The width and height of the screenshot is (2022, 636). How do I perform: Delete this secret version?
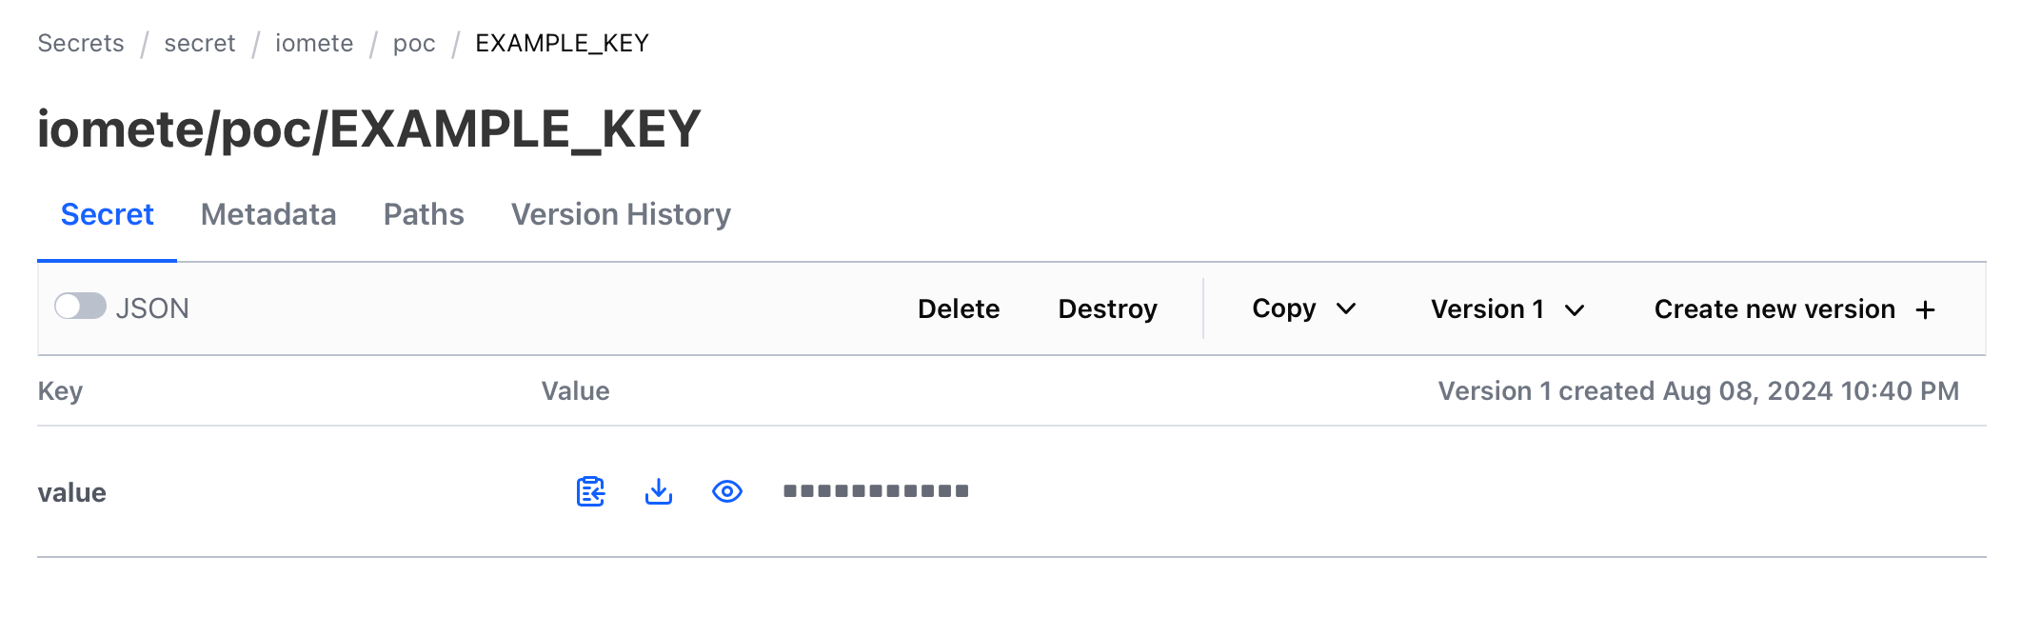click(959, 308)
